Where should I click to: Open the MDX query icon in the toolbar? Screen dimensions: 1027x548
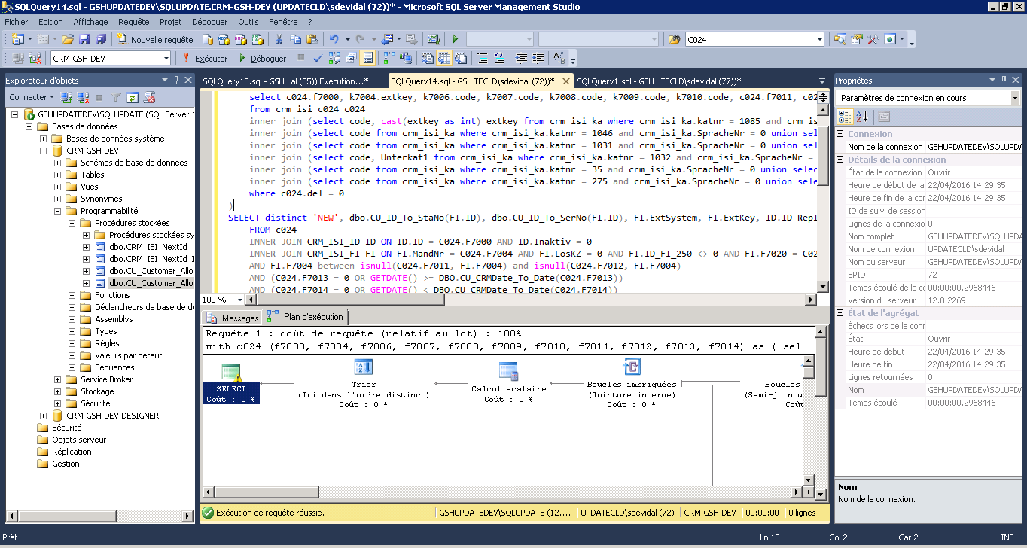point(224,39)
